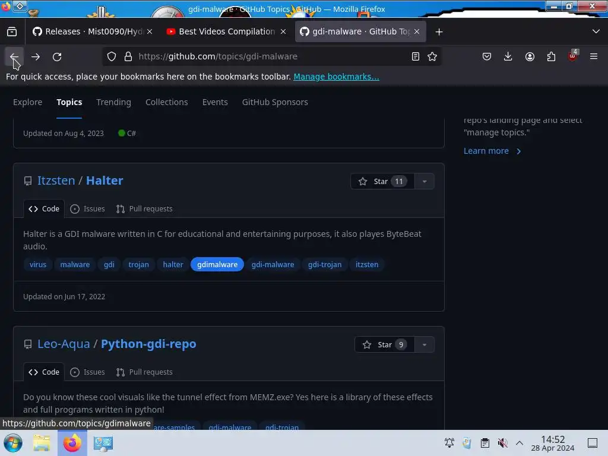This screenshot has width=608, height=456.
Task: List all tabs with the chevron
Action: pyautogui.click(x=596, y=31)
